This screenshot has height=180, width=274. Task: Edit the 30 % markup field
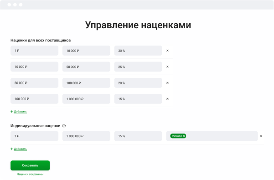pyautogui.click(x=138, y=51)
